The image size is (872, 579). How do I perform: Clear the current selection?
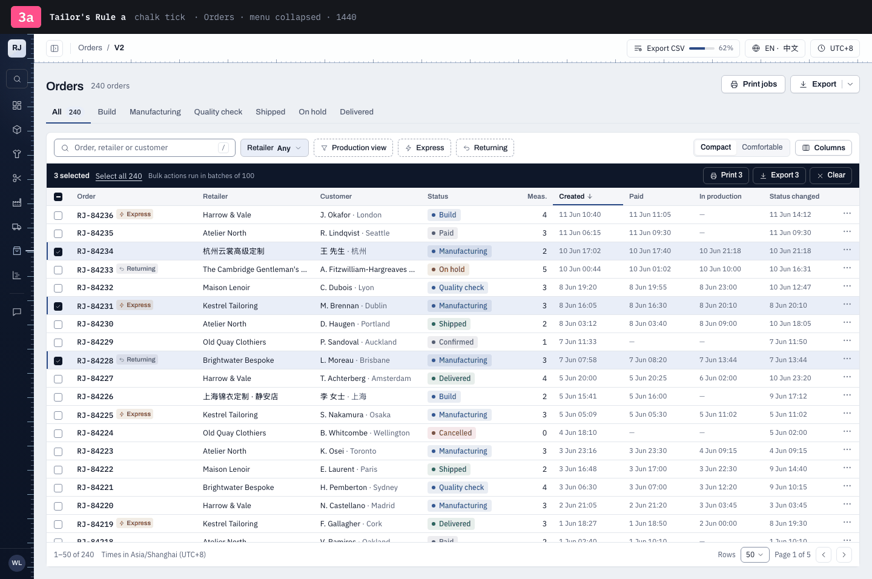831,176
